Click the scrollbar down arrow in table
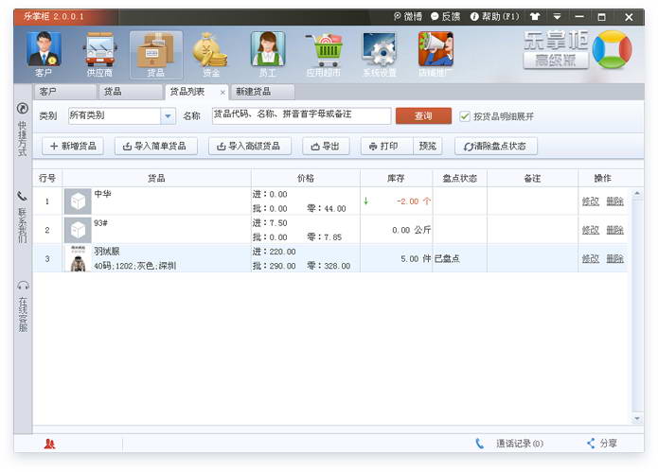 (637, 418)
